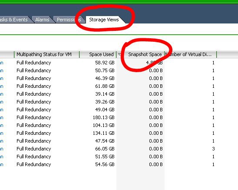Image resolution: width=238 pixels, height=190 pixels.
Task: Click virtual disk count in the 58.92 GB row
Action: coord(213,63)
